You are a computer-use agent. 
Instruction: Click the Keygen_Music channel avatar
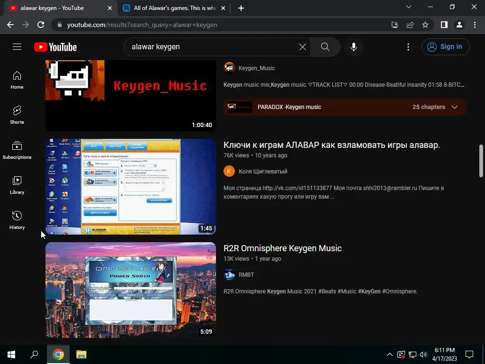pyautogui.click(x=229, y=68)
